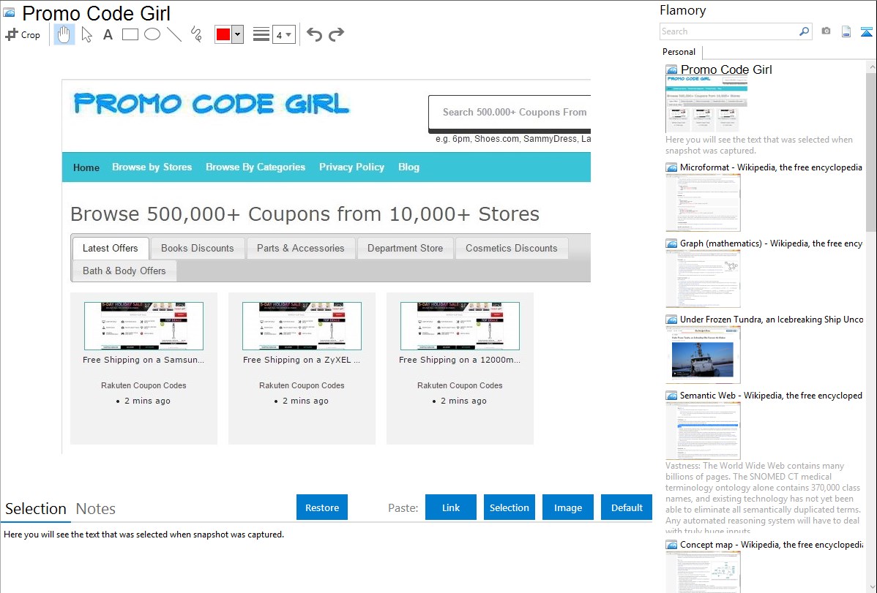
Task: Click the Semantic Web snapshot thumbnail
Action: point(703,431)
